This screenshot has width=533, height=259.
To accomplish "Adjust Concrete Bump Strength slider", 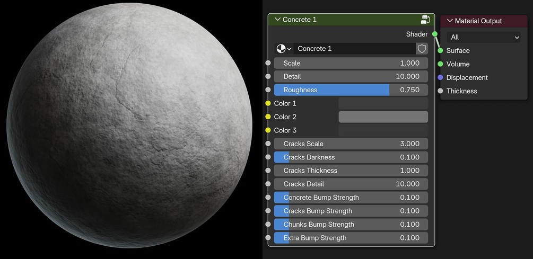I will coord(351,198).
